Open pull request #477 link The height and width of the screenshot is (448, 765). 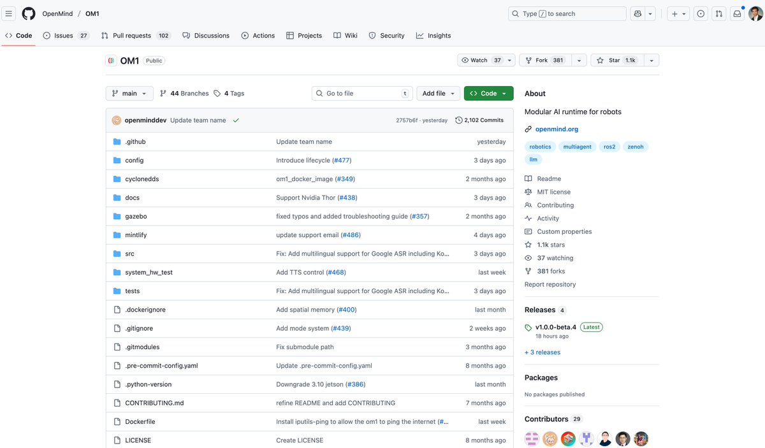[342, 161]
